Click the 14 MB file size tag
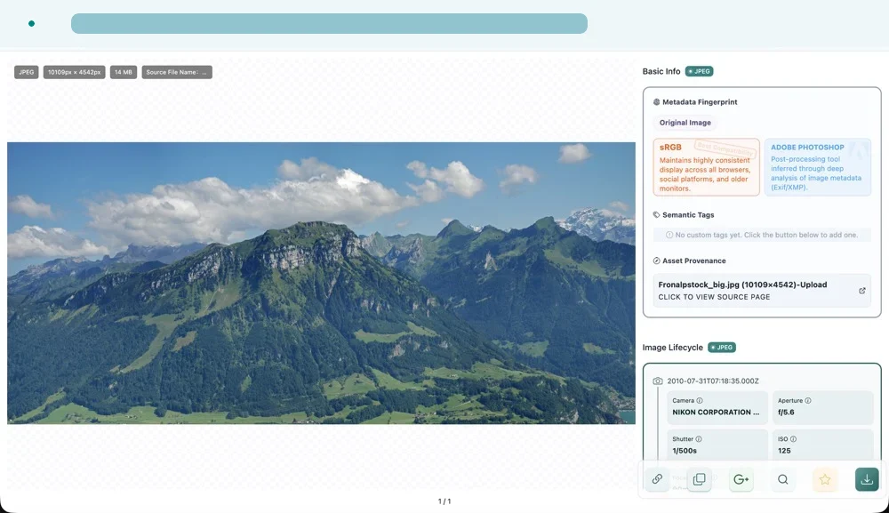This screenshot has width=889, height=513. [123, 72]
